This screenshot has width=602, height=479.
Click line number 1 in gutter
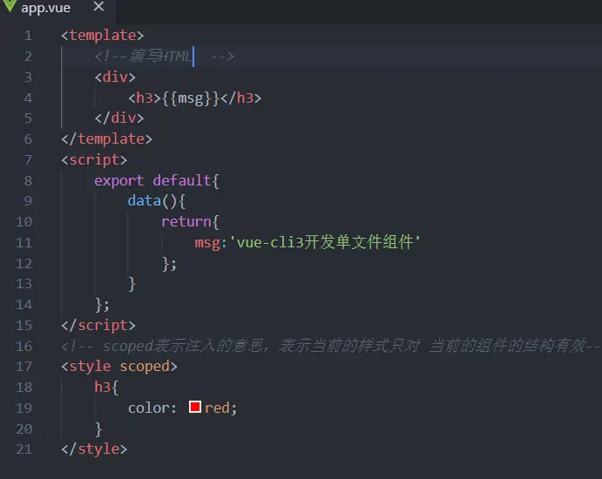pyautogui.click(x=28, y=36)
